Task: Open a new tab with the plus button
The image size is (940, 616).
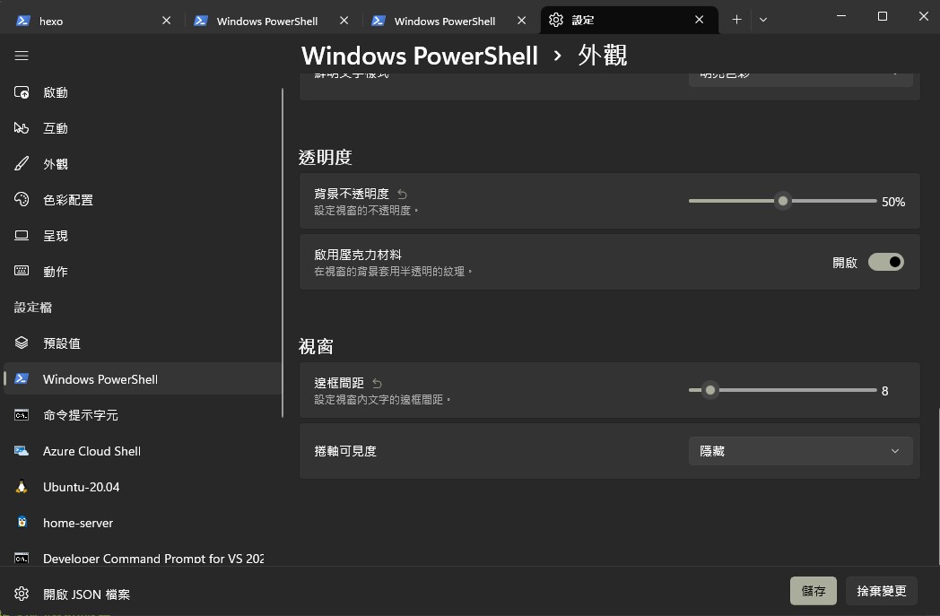Action: pyautogui.click(x=736, y=20)
